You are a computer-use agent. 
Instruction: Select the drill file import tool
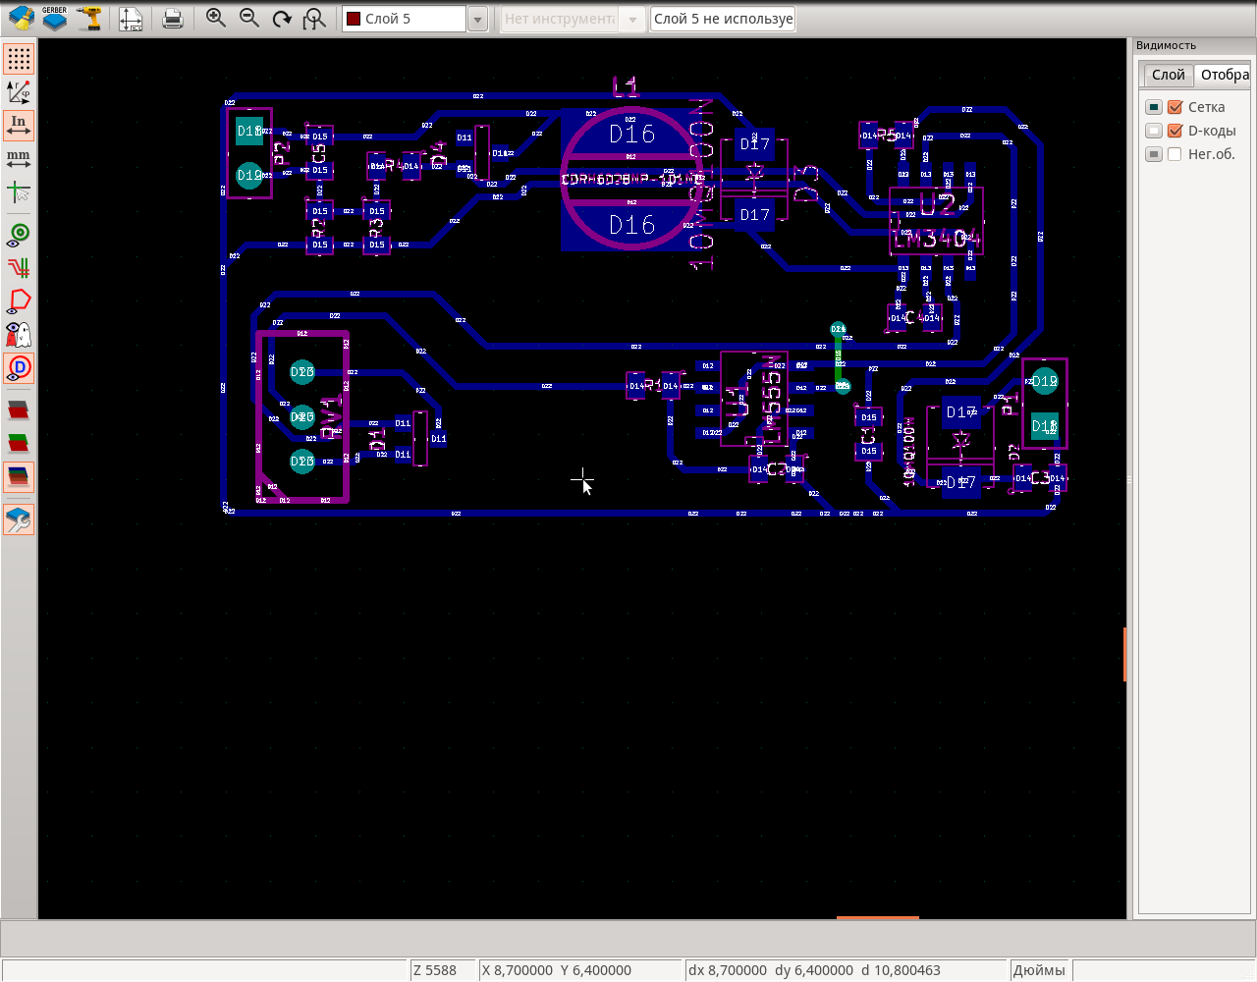(x=89, y=18)
